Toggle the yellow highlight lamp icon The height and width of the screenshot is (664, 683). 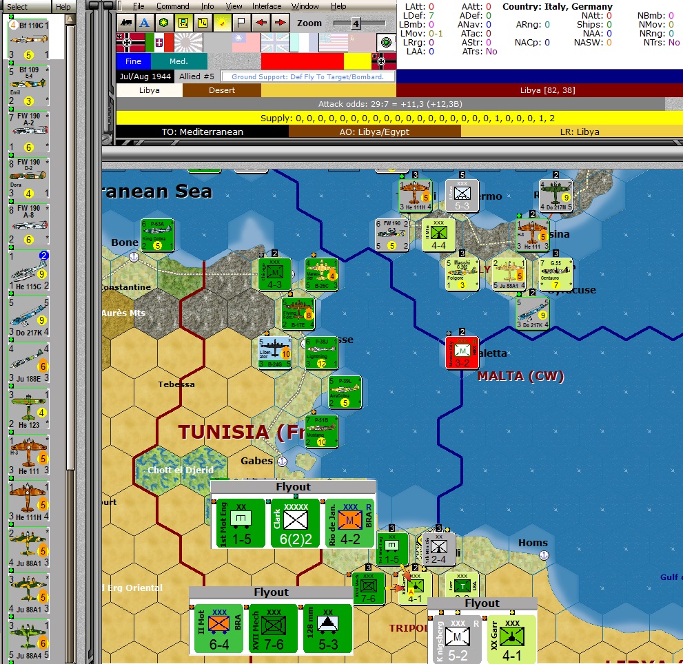click(x=221, y=23)
